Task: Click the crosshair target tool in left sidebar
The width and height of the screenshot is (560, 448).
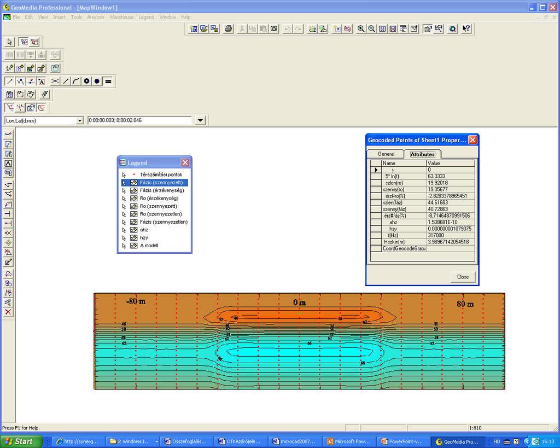Action: 8,243
